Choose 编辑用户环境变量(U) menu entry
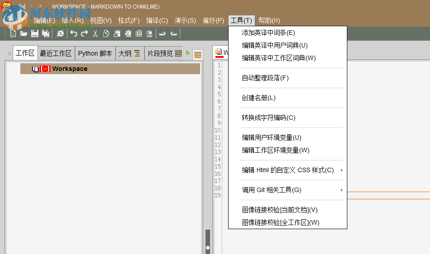 click(x=288, y=138)
